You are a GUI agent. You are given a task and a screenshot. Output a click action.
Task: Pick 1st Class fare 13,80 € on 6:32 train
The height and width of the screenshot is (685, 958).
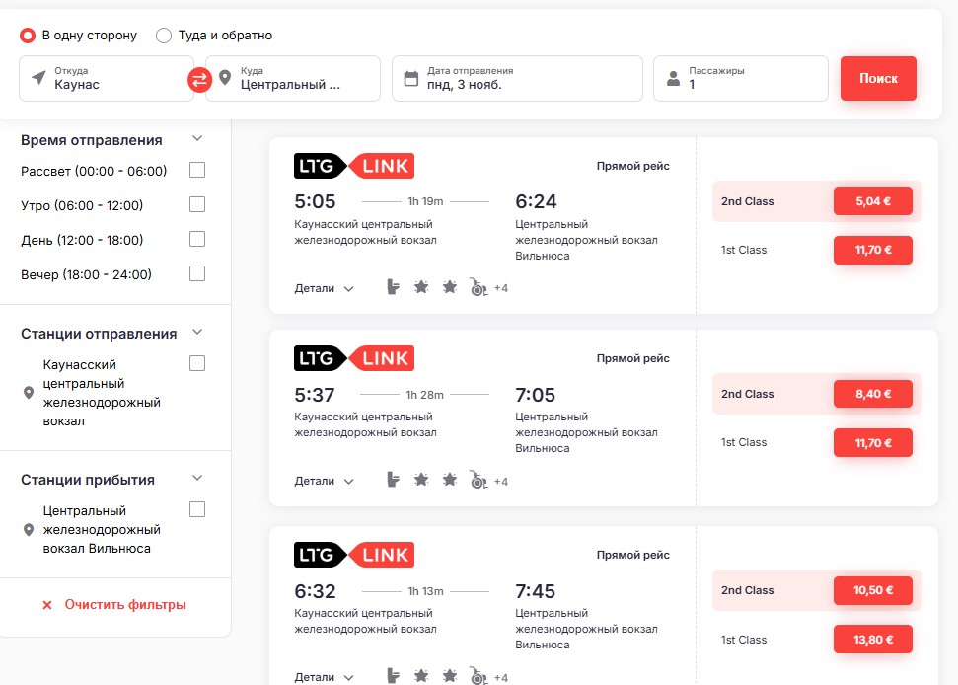point(872,640)
